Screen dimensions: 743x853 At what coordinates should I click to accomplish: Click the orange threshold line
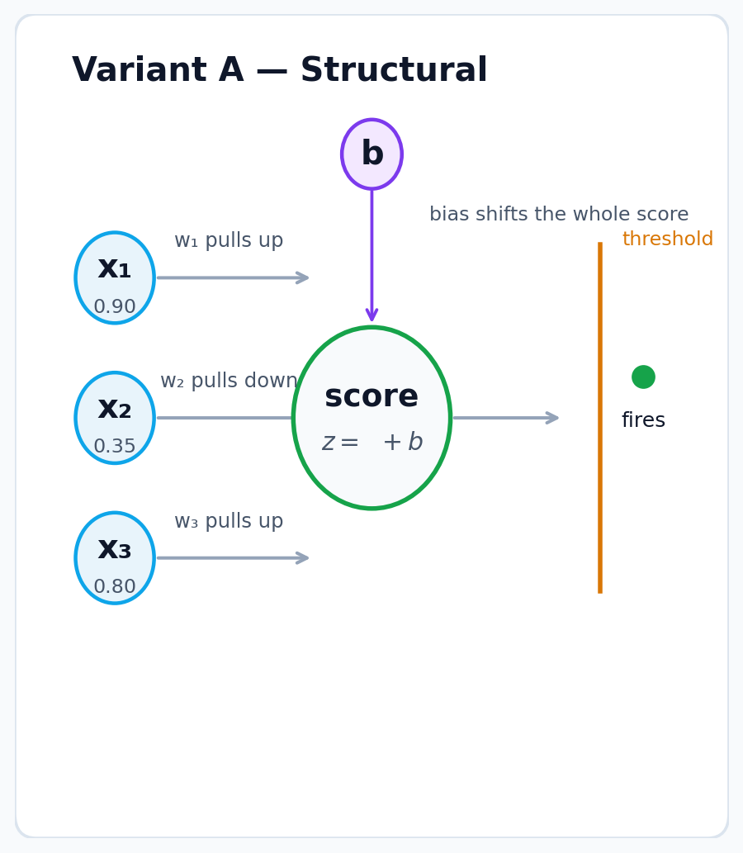point(600,495)
